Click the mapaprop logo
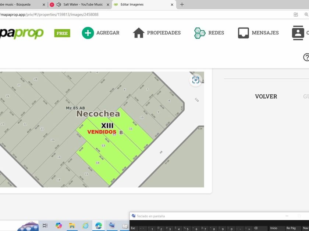 [22, 33]
